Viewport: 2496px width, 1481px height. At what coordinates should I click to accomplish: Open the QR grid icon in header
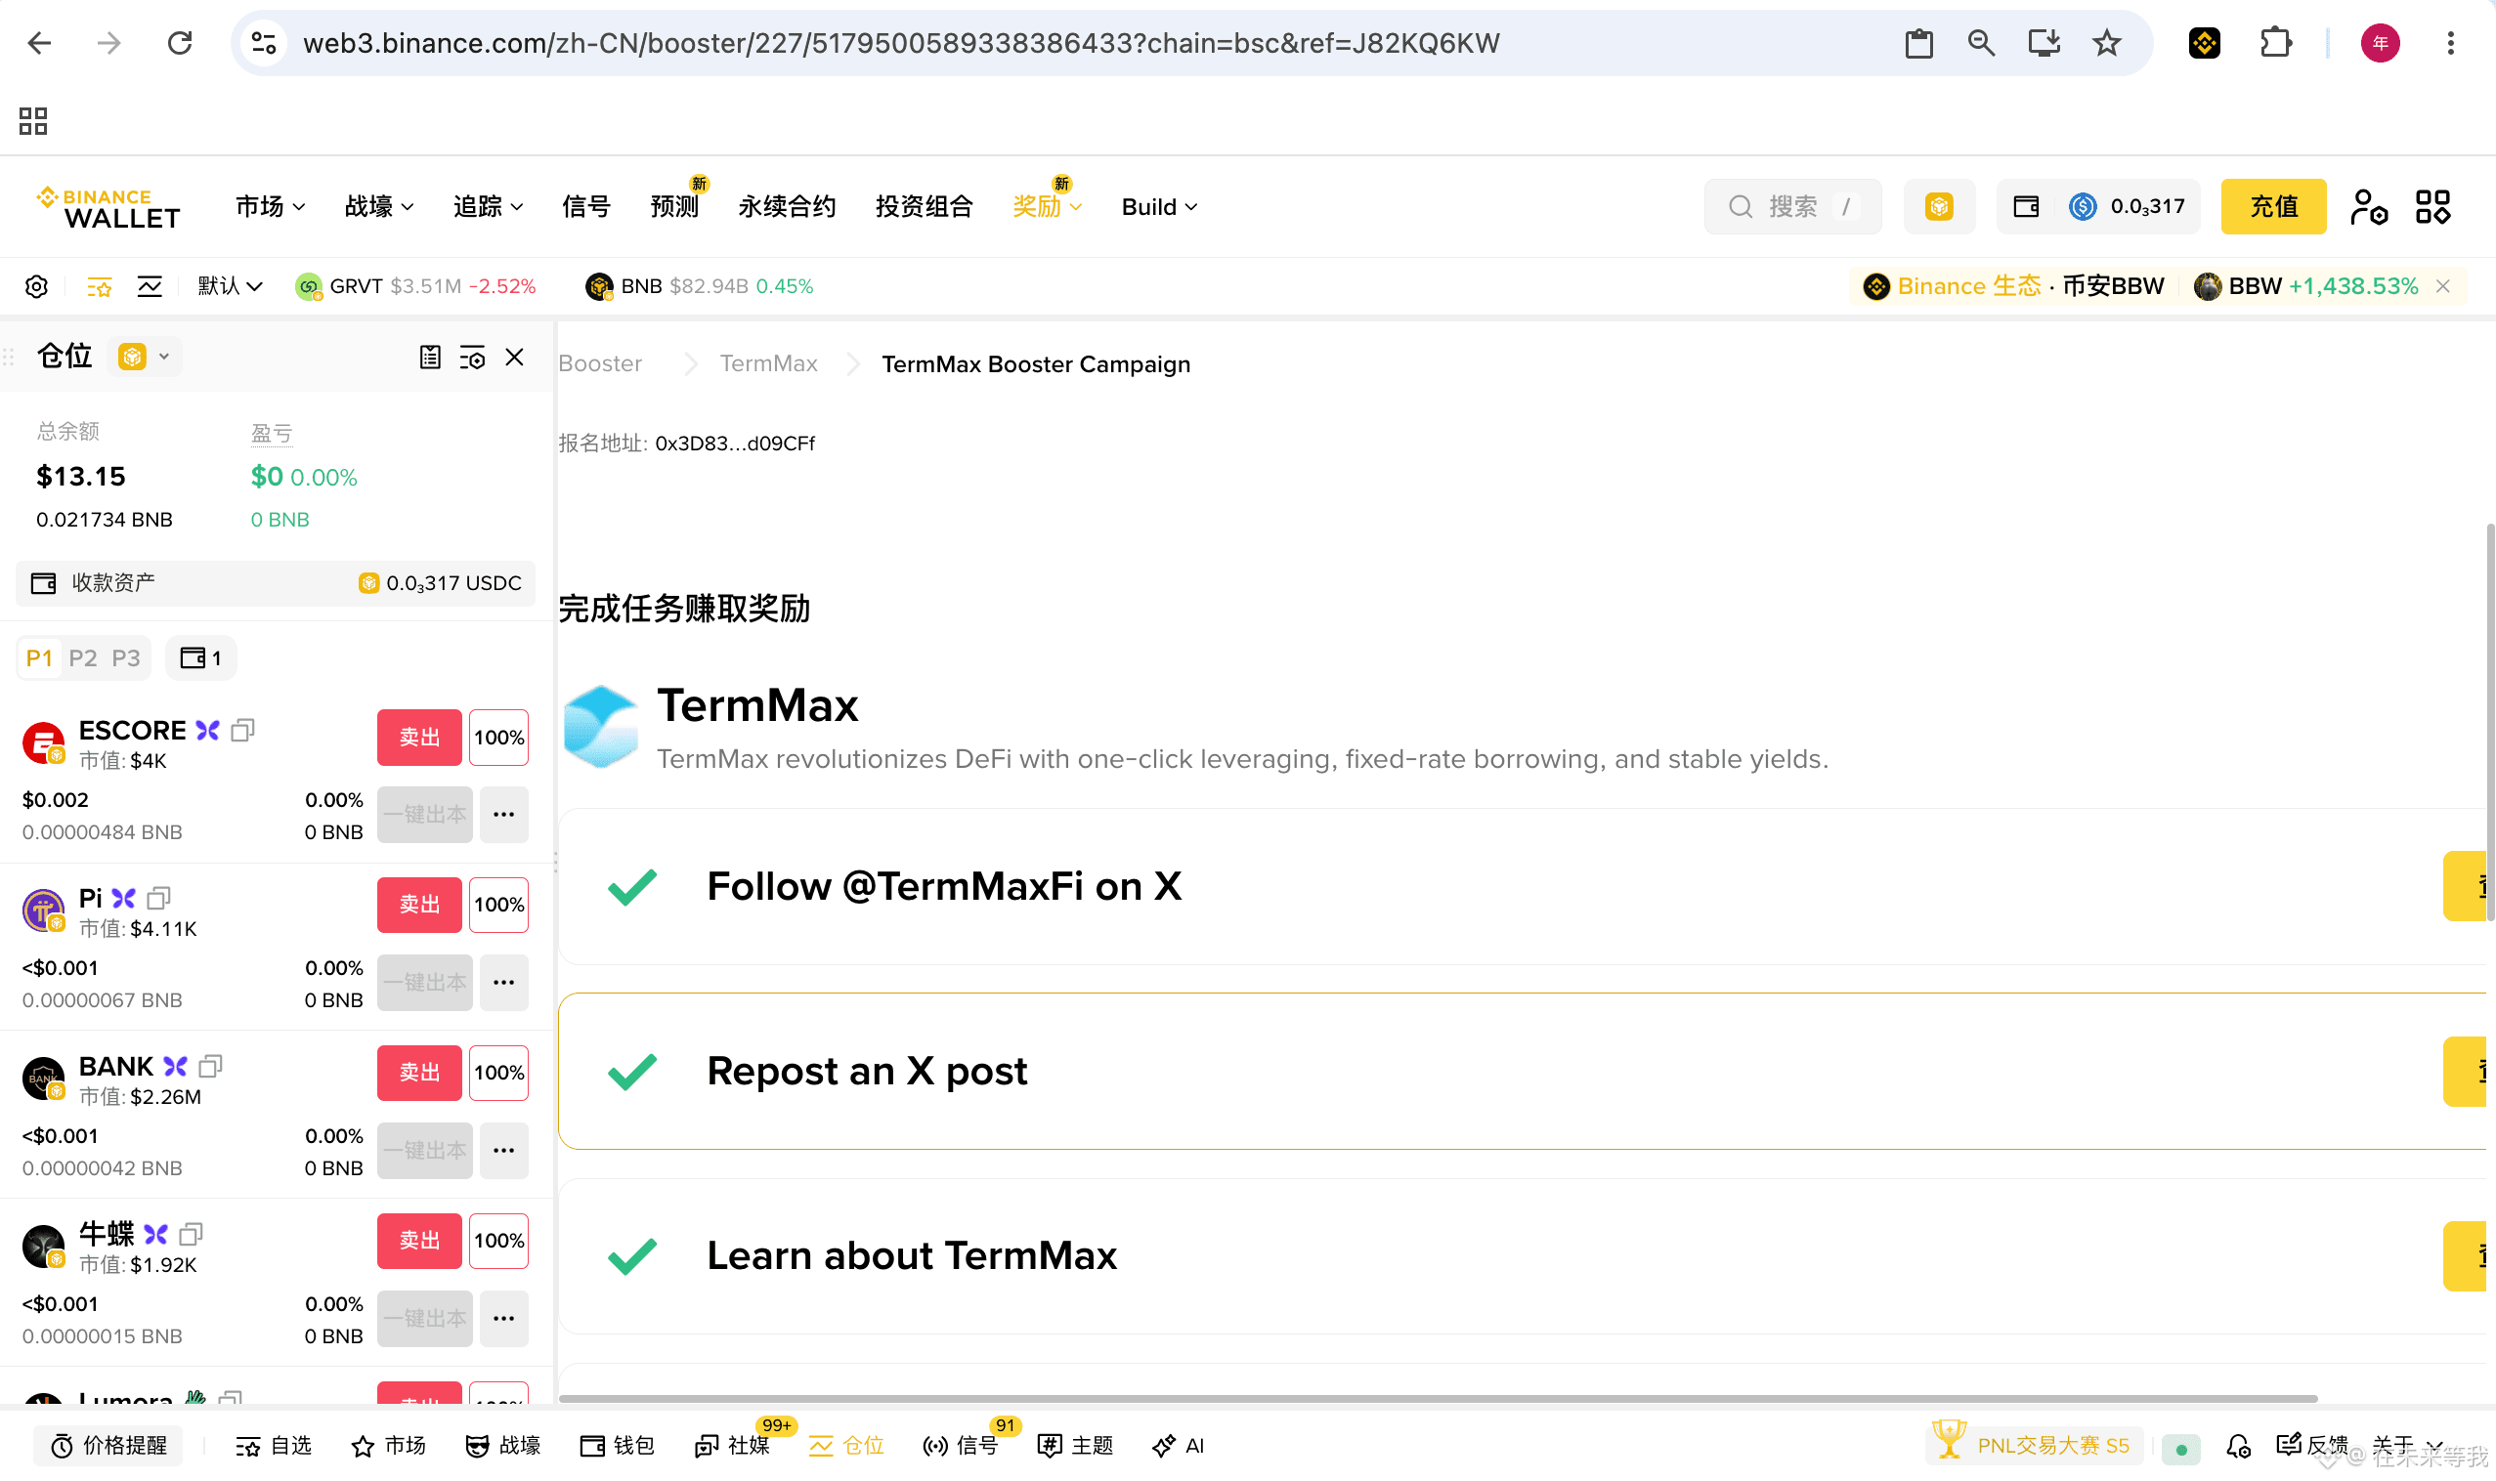click(x=2432, y=206)
